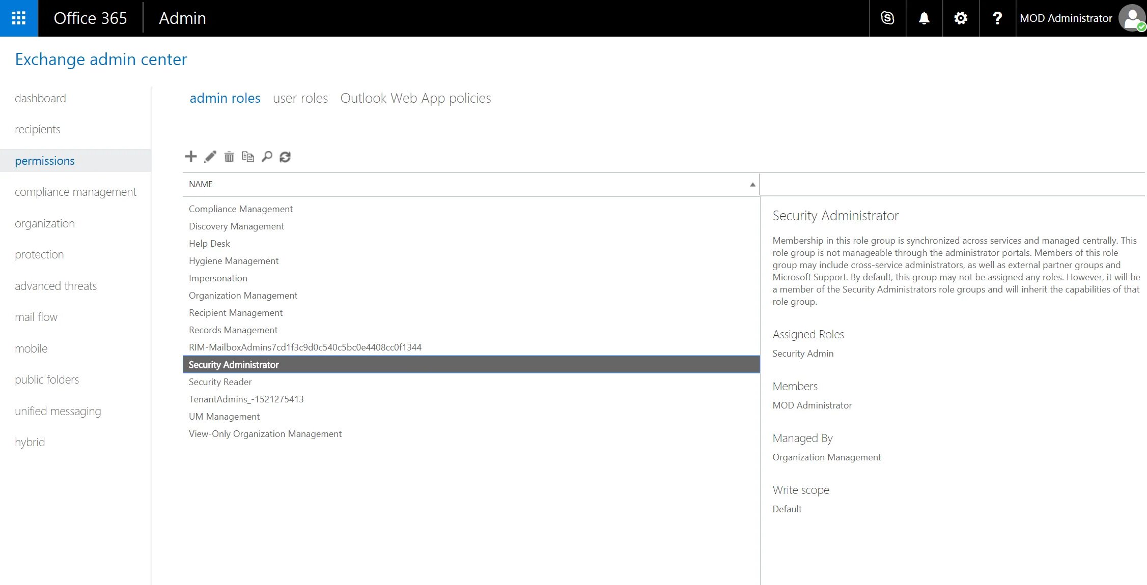1147x585 pixels.
Task: Click the help question mark icon
Action: coord(997,18)
